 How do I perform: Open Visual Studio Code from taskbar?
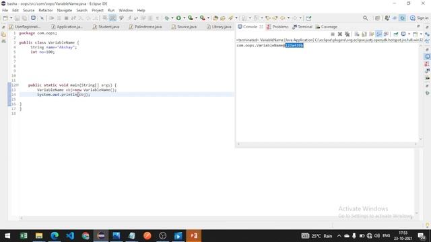point(70,236)
